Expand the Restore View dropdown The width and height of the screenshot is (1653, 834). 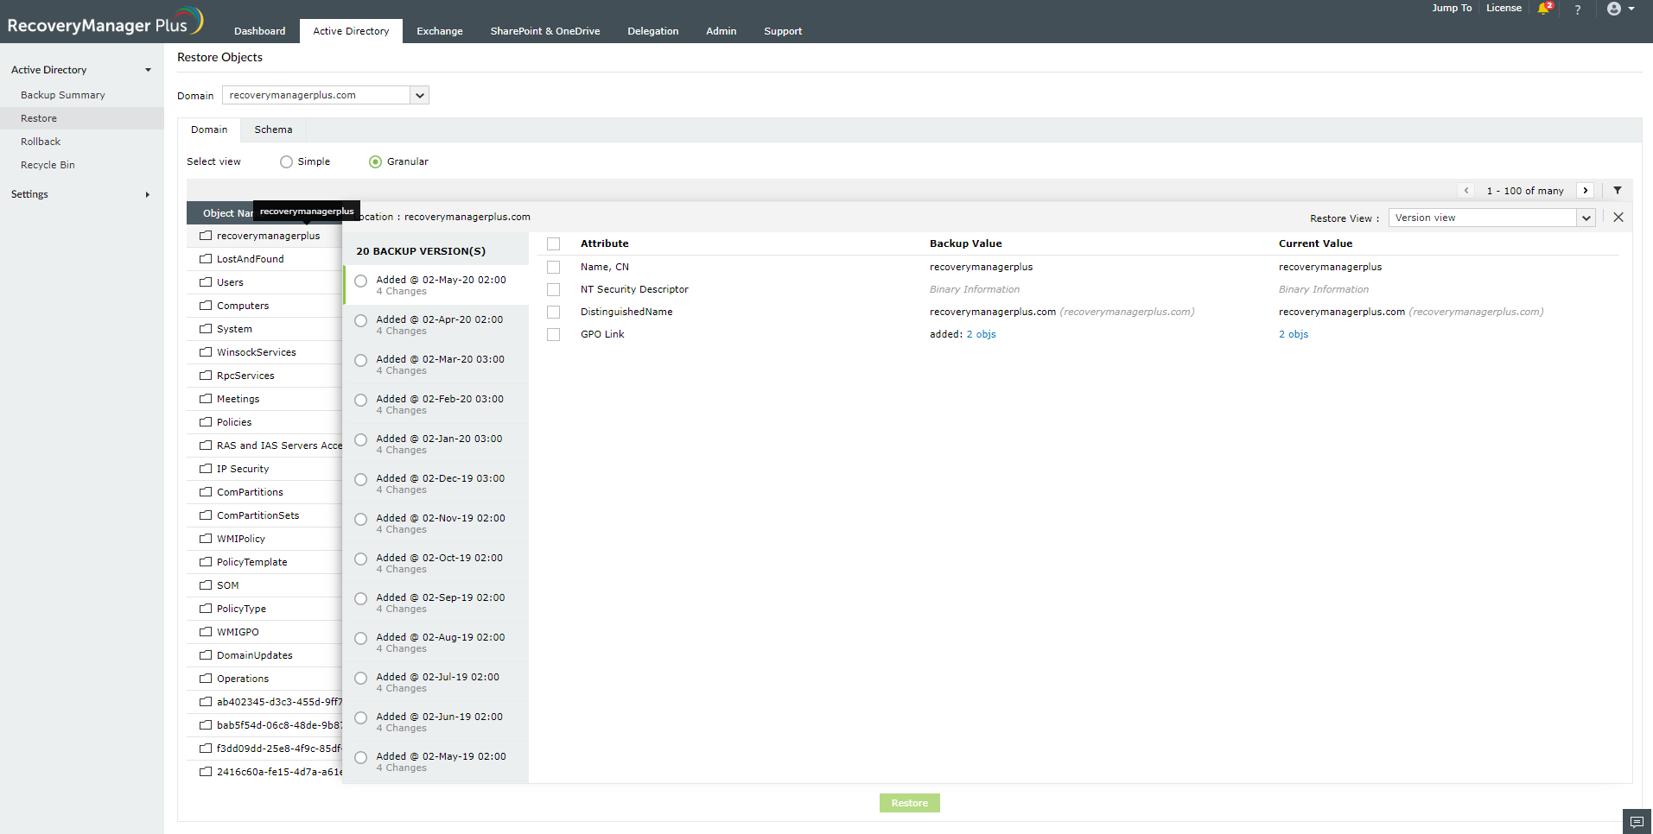point(1586,218)
